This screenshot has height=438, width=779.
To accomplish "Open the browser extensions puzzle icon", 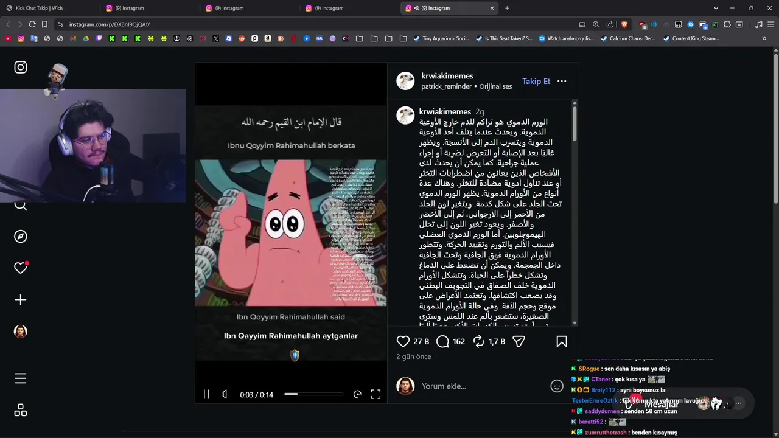I will (727, 24).
